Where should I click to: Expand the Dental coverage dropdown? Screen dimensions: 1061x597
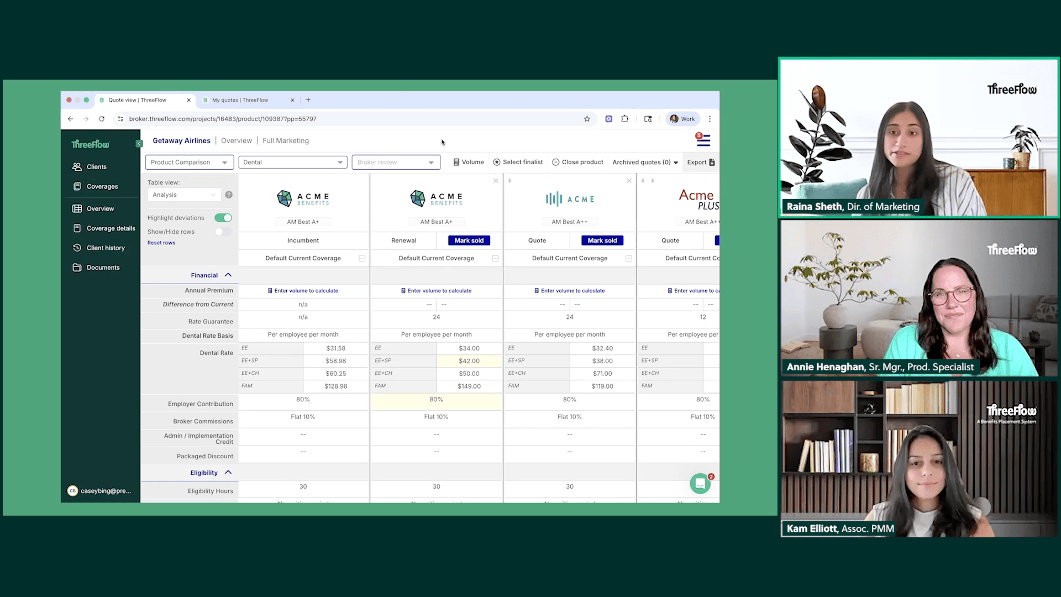[x=292, y=163]
